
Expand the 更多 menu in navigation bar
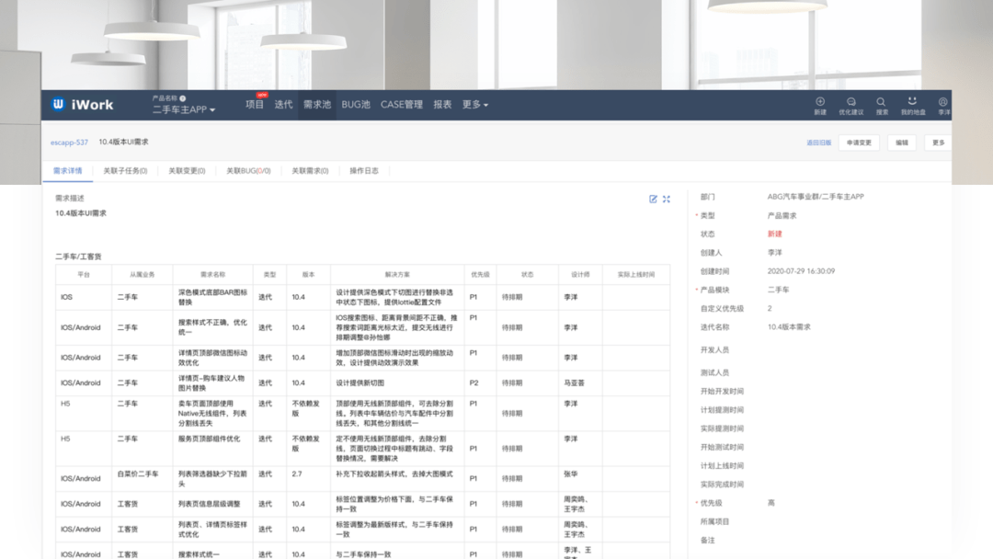tap(474, 105)
